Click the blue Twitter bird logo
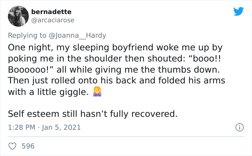Image resolution: width=252 pixels, height=156 pixels. (238, 11)
